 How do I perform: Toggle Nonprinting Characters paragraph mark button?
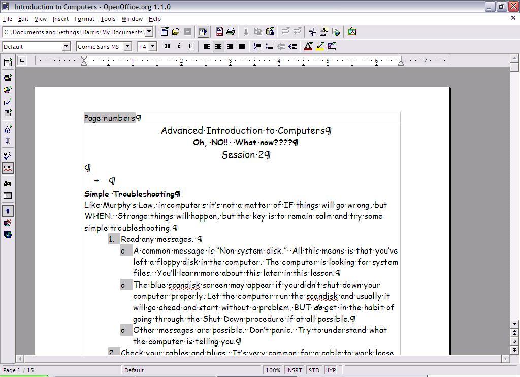point(8,211)
